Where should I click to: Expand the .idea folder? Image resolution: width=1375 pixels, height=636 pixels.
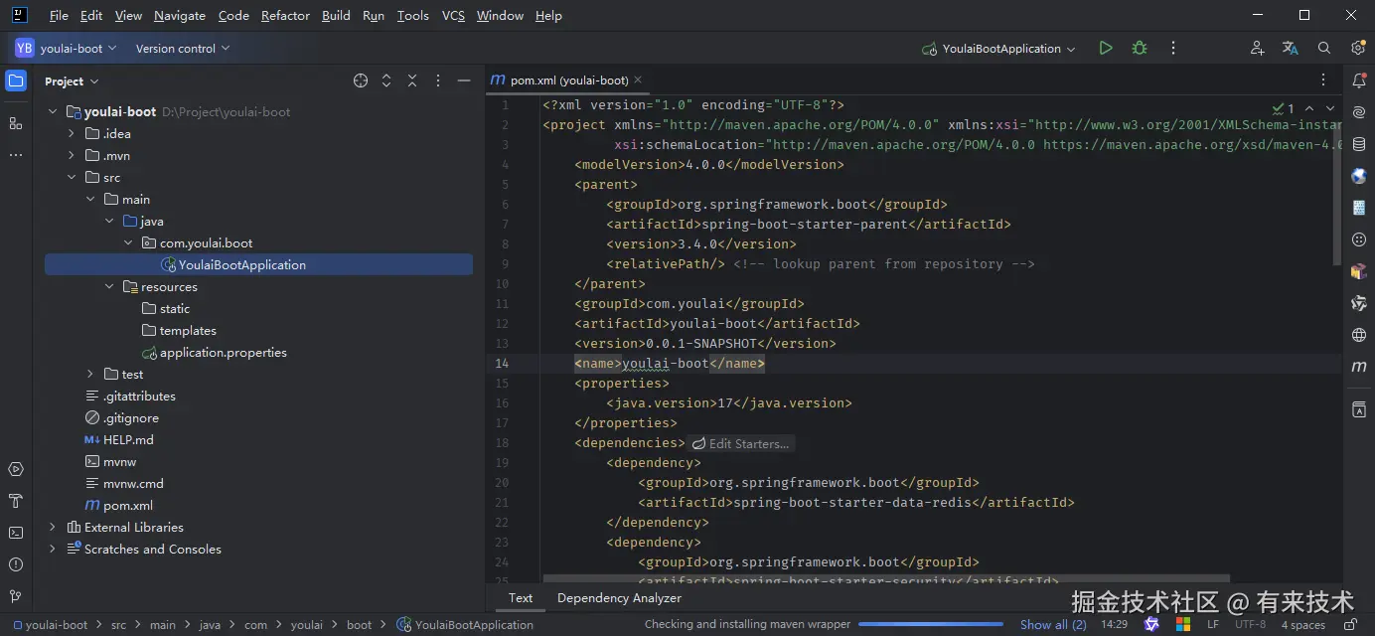(x=72, y=134)
